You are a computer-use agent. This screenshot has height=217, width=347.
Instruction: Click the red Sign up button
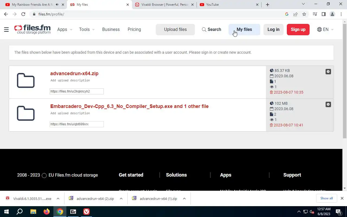pyautogui.click(x=298, y=30)
